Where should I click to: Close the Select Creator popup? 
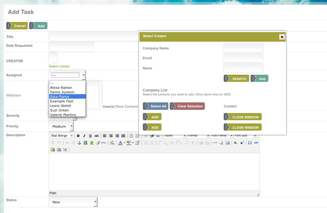(282, 37)
